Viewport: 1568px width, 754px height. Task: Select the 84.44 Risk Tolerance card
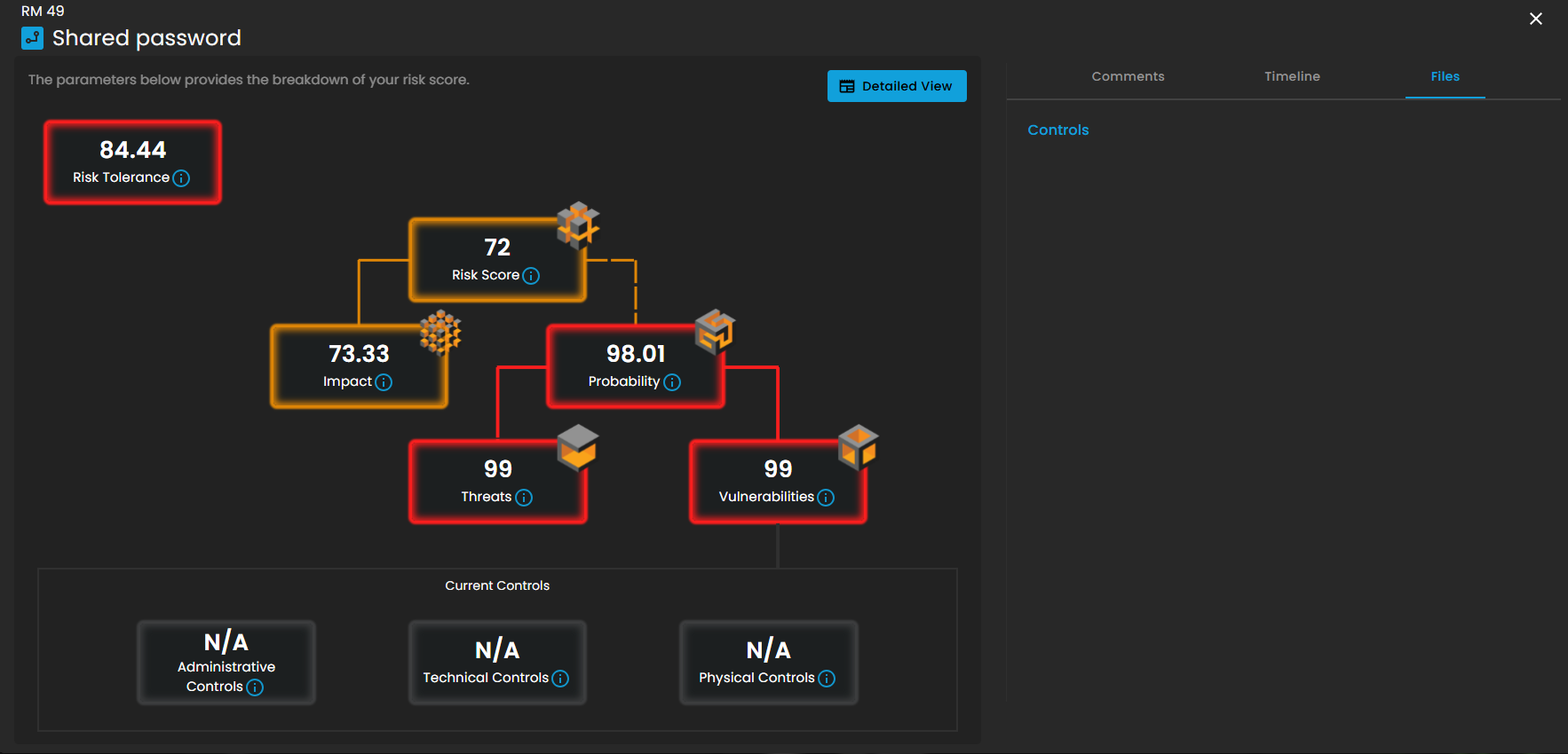132,162
